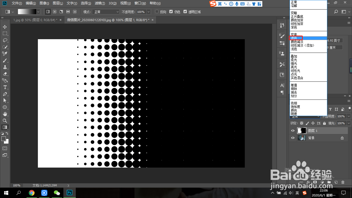Image resolution: width=352 pixels, height=198 pixels.
Task: Select 图层 1 layer thumbnail
Action: 301,131
